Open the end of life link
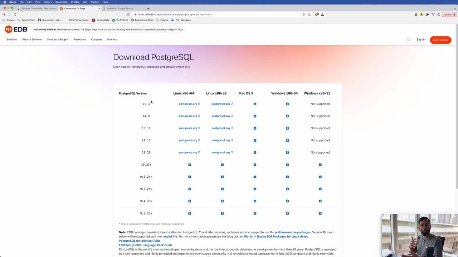The height and width of the screenshot is (257, 458). (170, 237)
